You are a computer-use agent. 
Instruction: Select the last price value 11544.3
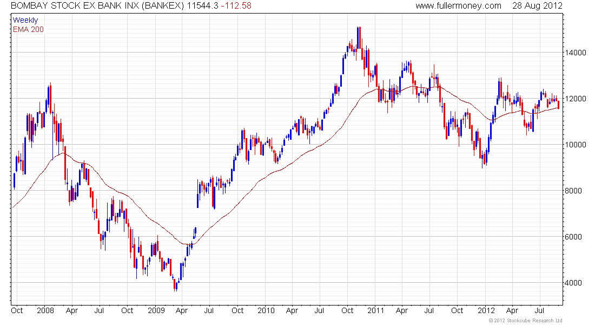tap(203, 6)
